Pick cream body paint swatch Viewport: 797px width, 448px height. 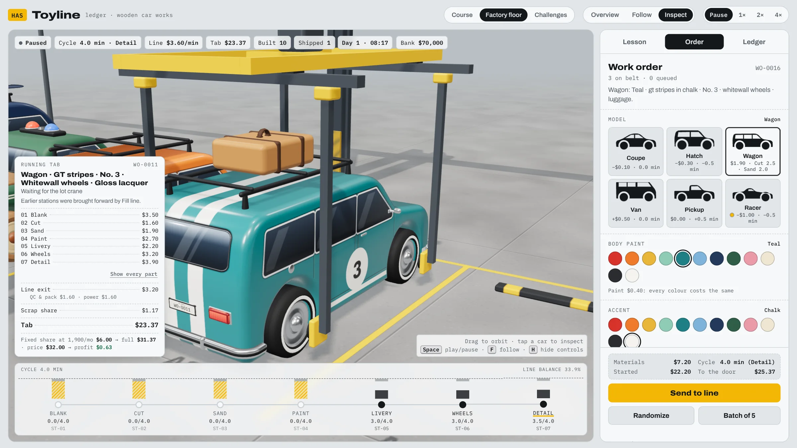(x=767, y=259)
